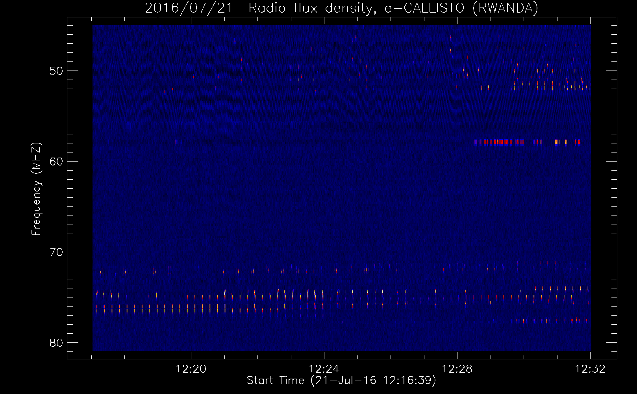Click the 'Start Time (21-Jul-16 12:16:39)' label
Image resolution: width=637 pixels, height=394 pixels.
(x=341, y=381)
